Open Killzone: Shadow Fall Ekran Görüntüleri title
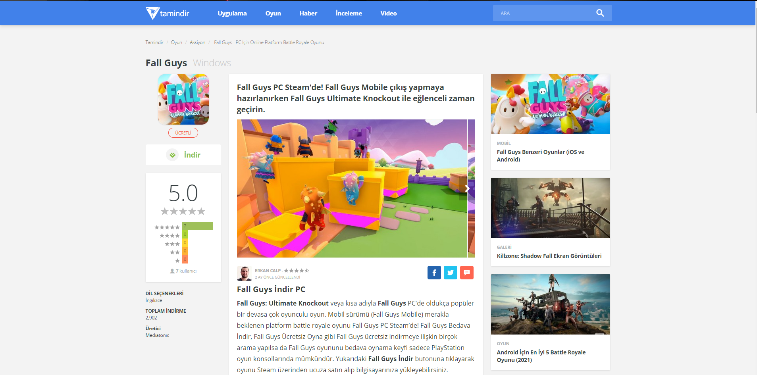 pos(549,256)
